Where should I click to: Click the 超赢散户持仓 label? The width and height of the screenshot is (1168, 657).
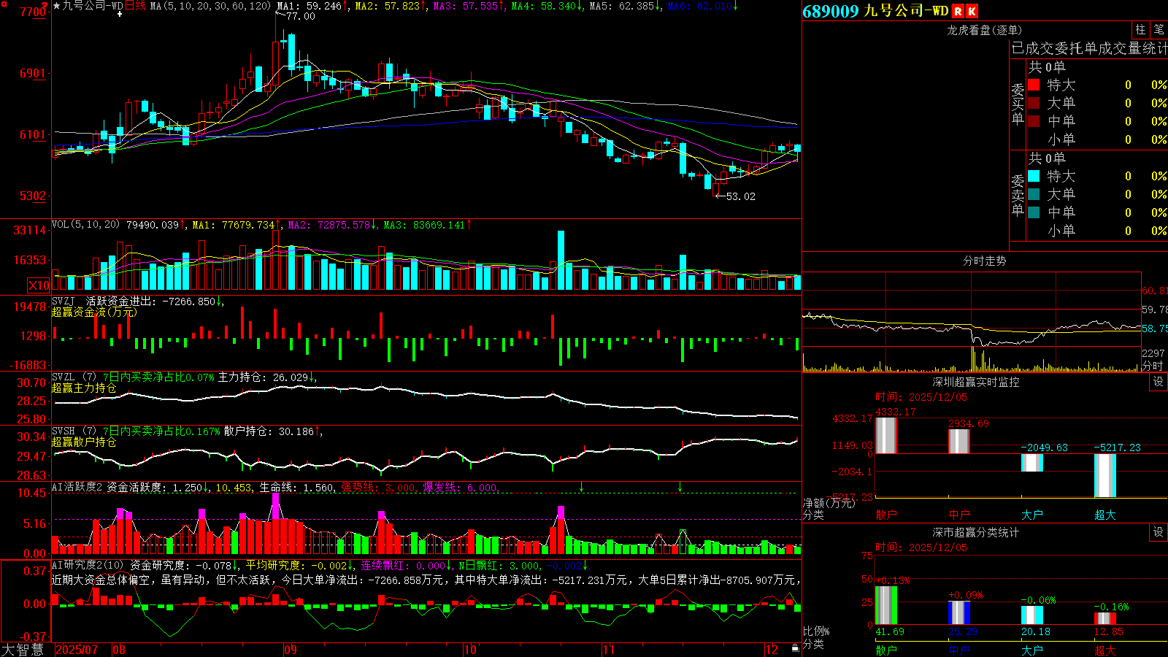point(84,442)
